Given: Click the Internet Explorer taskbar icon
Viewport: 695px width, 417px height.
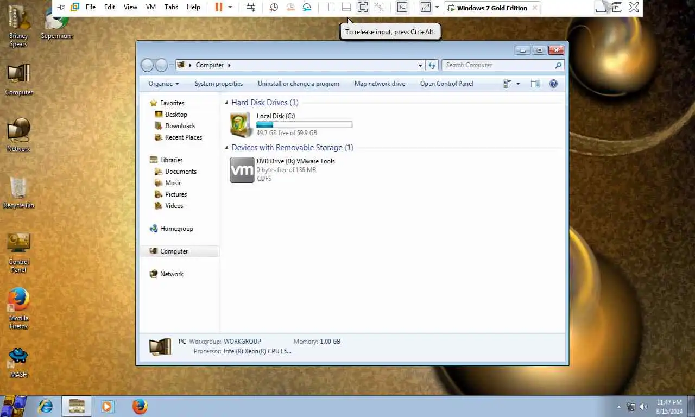Looking at the screenshot, I should (46, 406).
